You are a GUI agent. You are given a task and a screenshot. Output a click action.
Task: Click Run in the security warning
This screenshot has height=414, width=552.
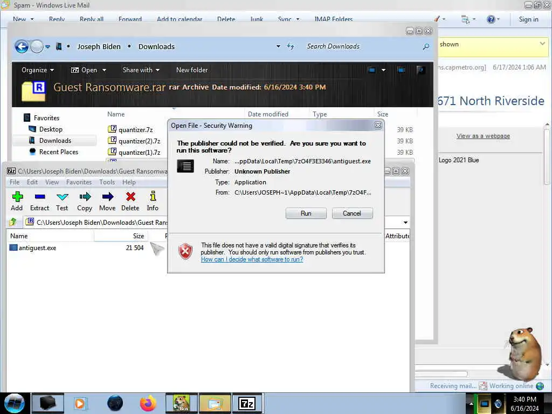coord(306,213)
